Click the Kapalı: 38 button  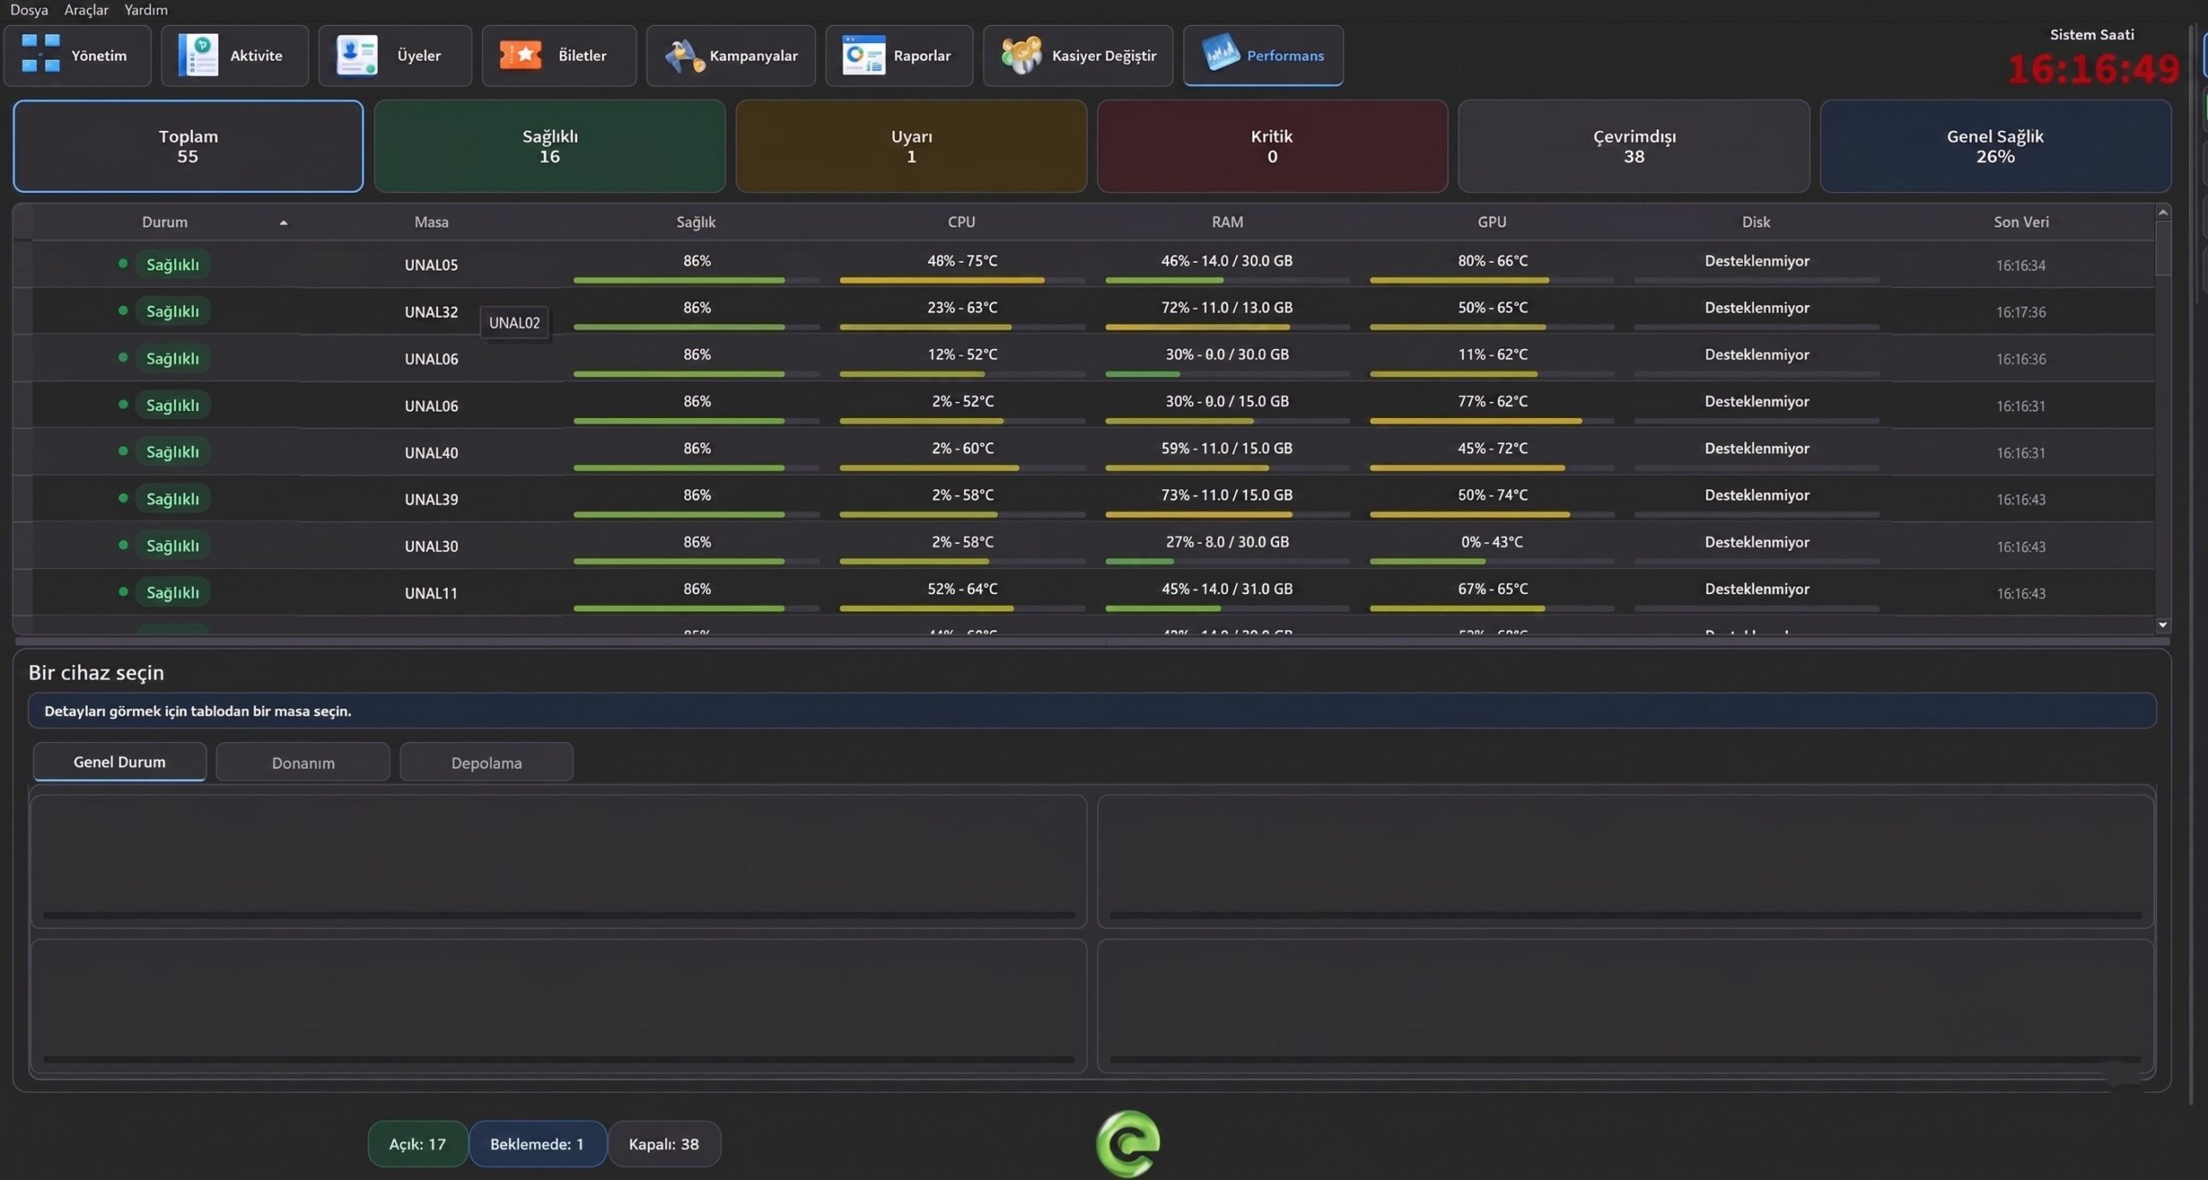(x=663, y=1143)
